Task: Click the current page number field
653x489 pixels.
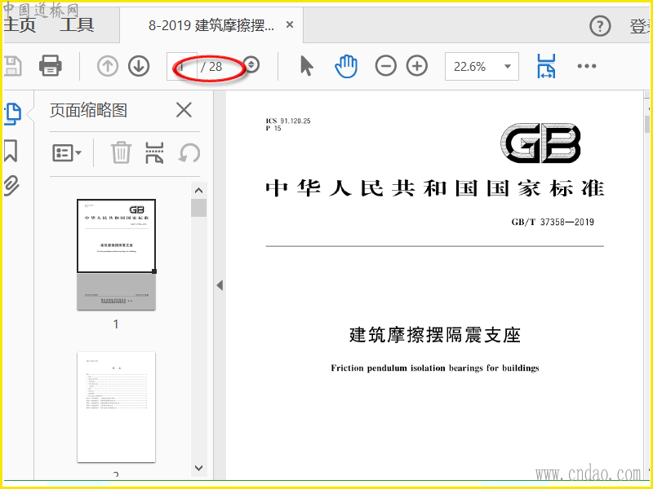Action: (x=181, y=66)
